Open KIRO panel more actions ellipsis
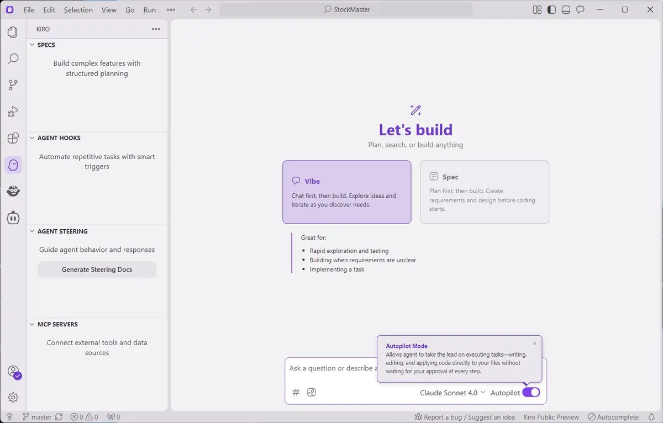Screen dimensions: 663x423 tap(156, 29)
